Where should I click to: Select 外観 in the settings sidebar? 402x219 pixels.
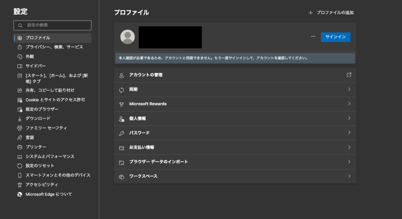(x=30, y=56)
